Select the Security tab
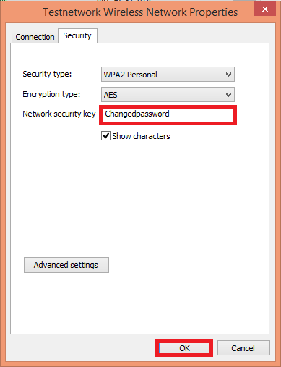This screenshot has width=281, height=367. 77,35
